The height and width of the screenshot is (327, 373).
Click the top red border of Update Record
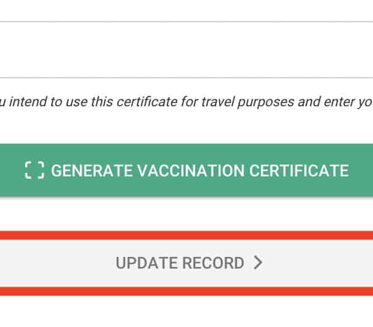[186, 235]
